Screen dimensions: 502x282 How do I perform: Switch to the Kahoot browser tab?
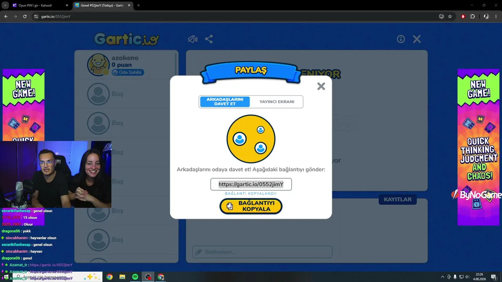click(x=40, y=5)
